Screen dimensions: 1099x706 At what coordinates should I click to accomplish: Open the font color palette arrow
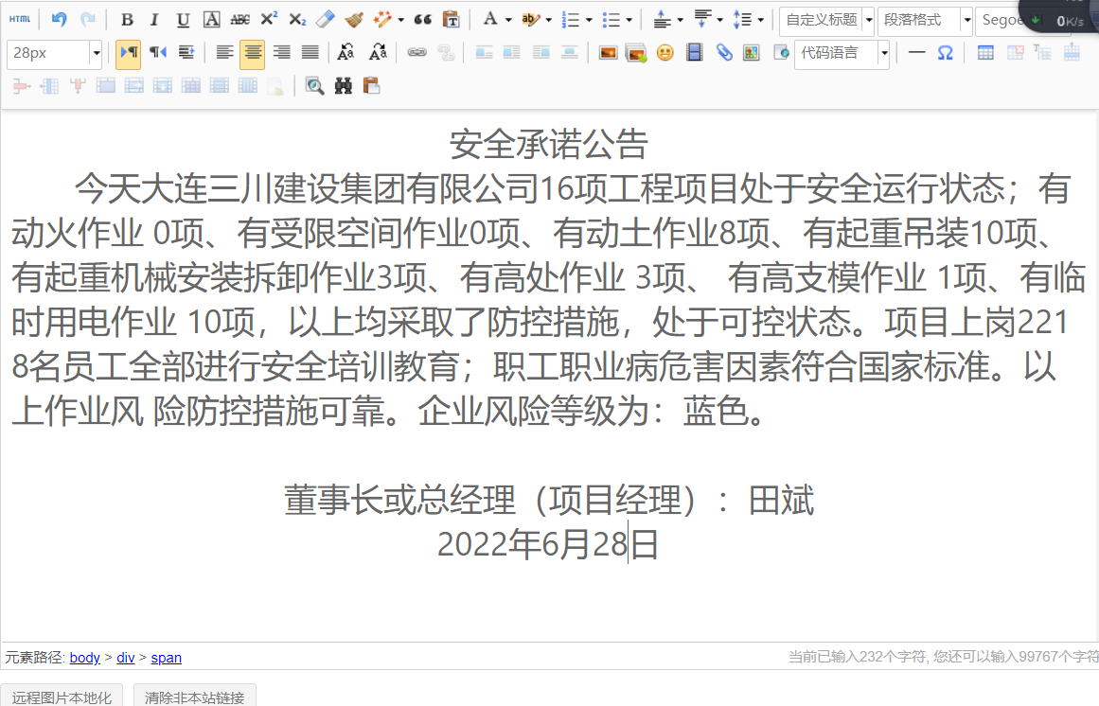pyautogui.click(x=508, y=20)
